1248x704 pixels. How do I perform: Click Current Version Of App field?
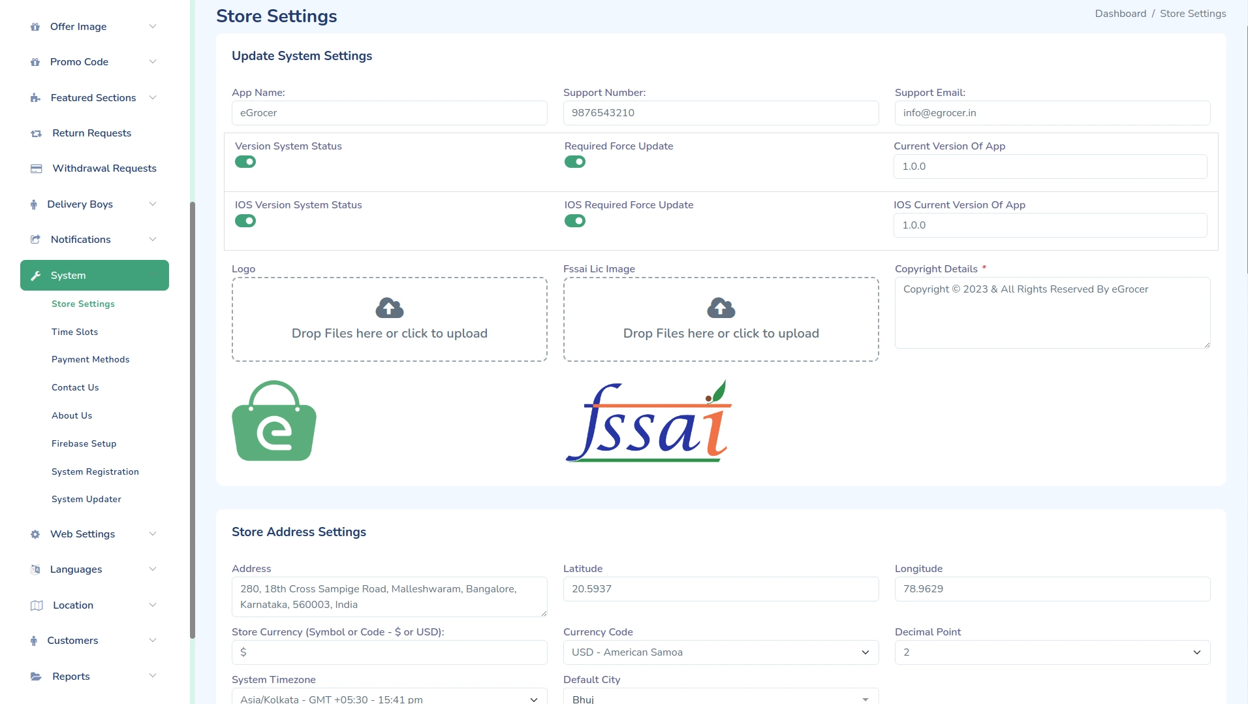[1050, 167]
